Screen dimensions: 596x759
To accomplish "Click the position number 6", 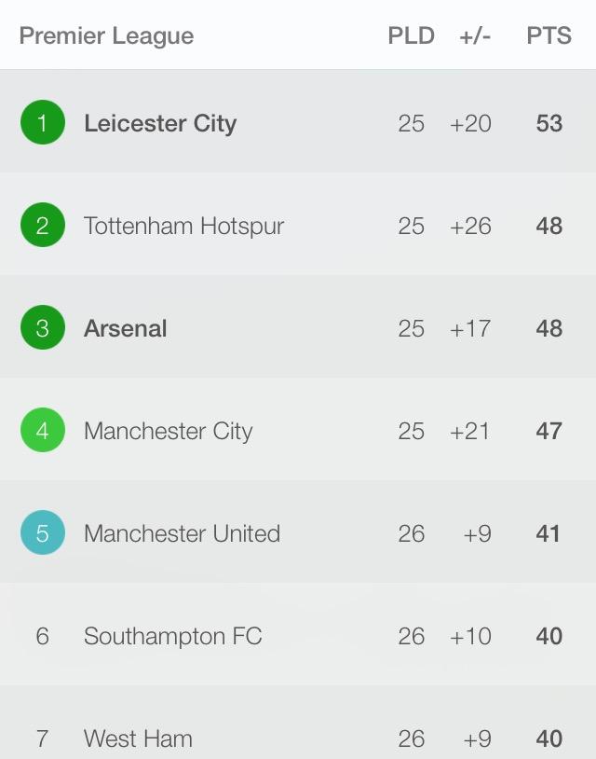I will [x=43, y=636].
